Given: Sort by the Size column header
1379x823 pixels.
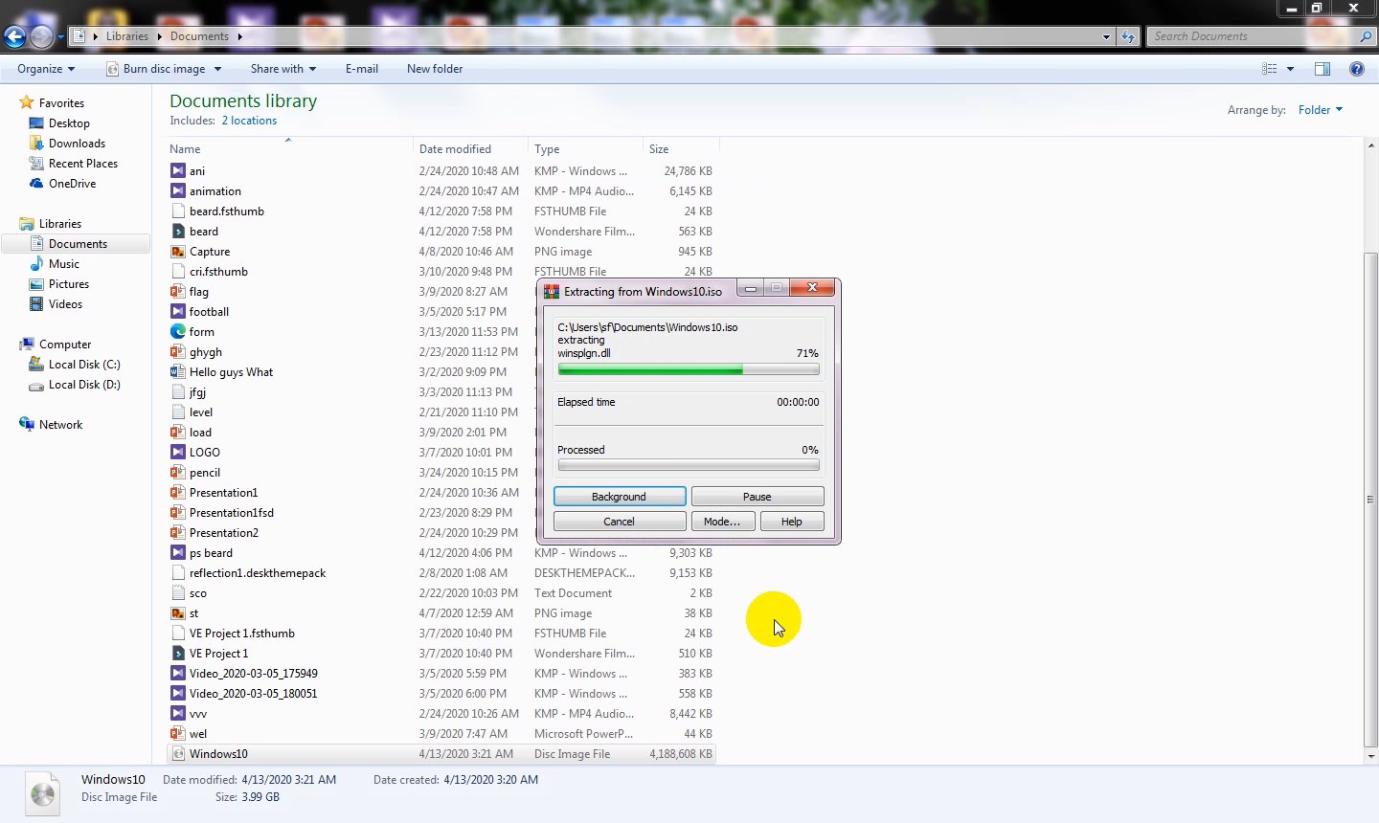Looking at the screenshot, I should pos(681,148).
